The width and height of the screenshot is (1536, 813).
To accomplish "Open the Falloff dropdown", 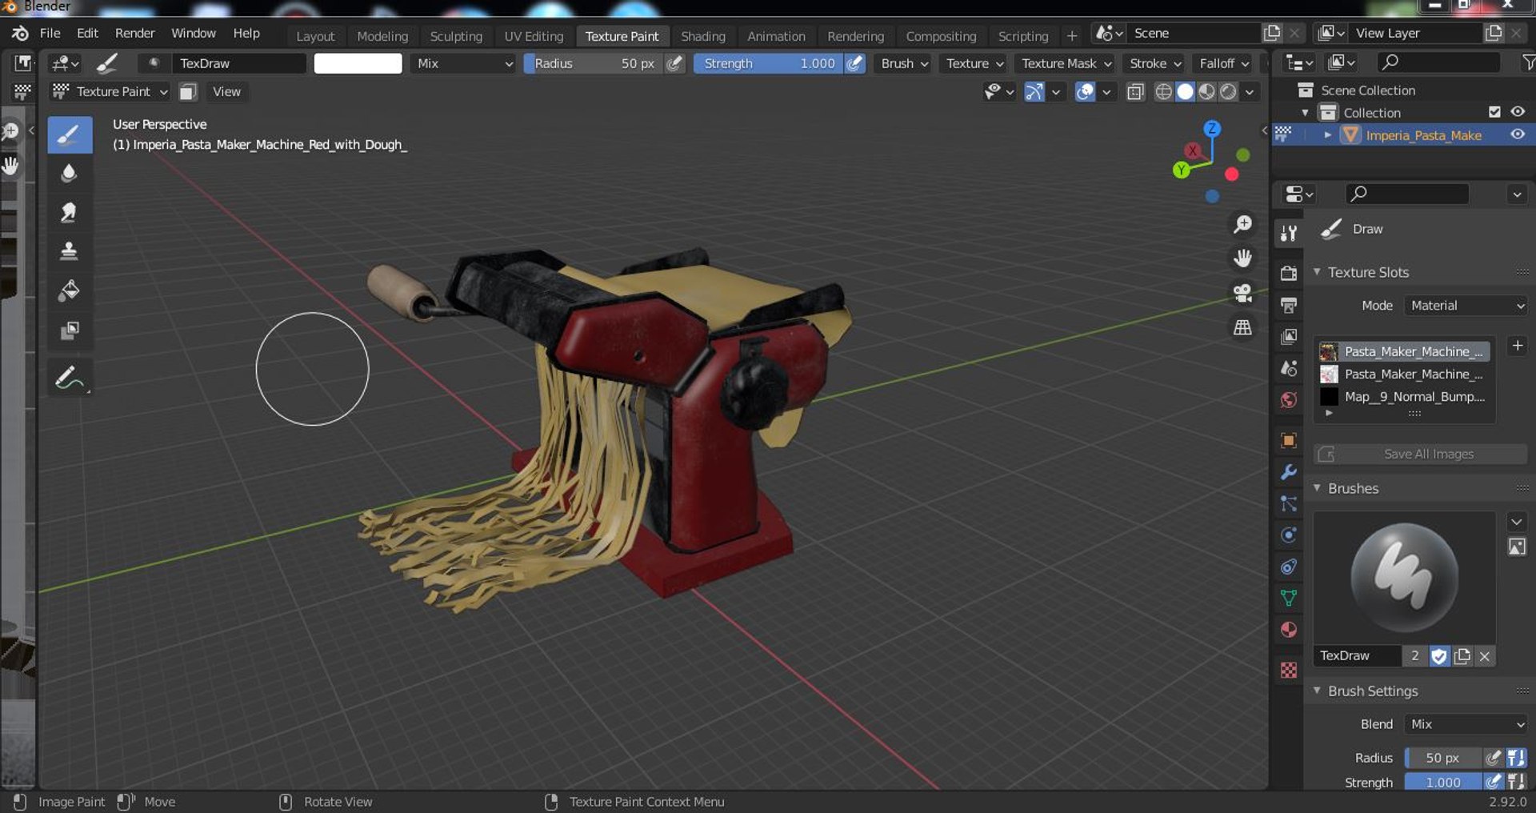I will tap(1223, 63).
